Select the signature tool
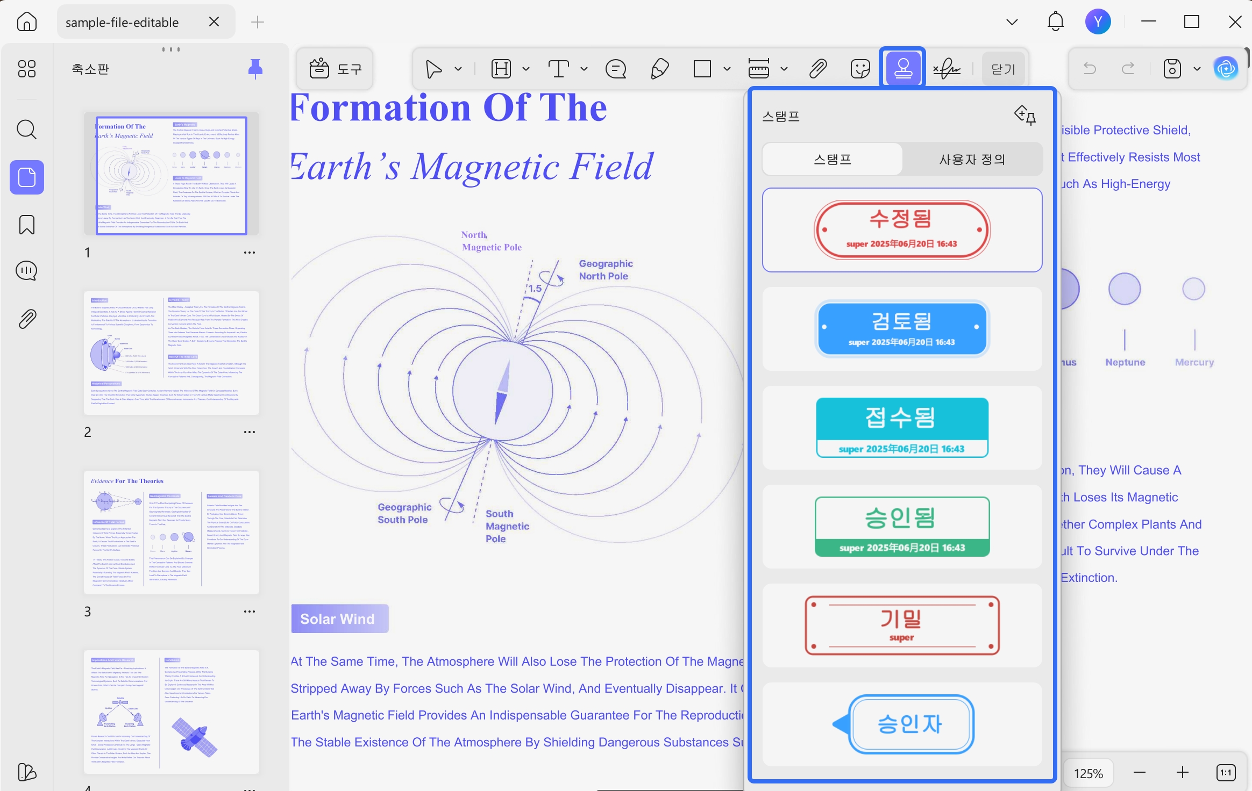Viewport: 1252px width, 791px height. coord(947,69)
